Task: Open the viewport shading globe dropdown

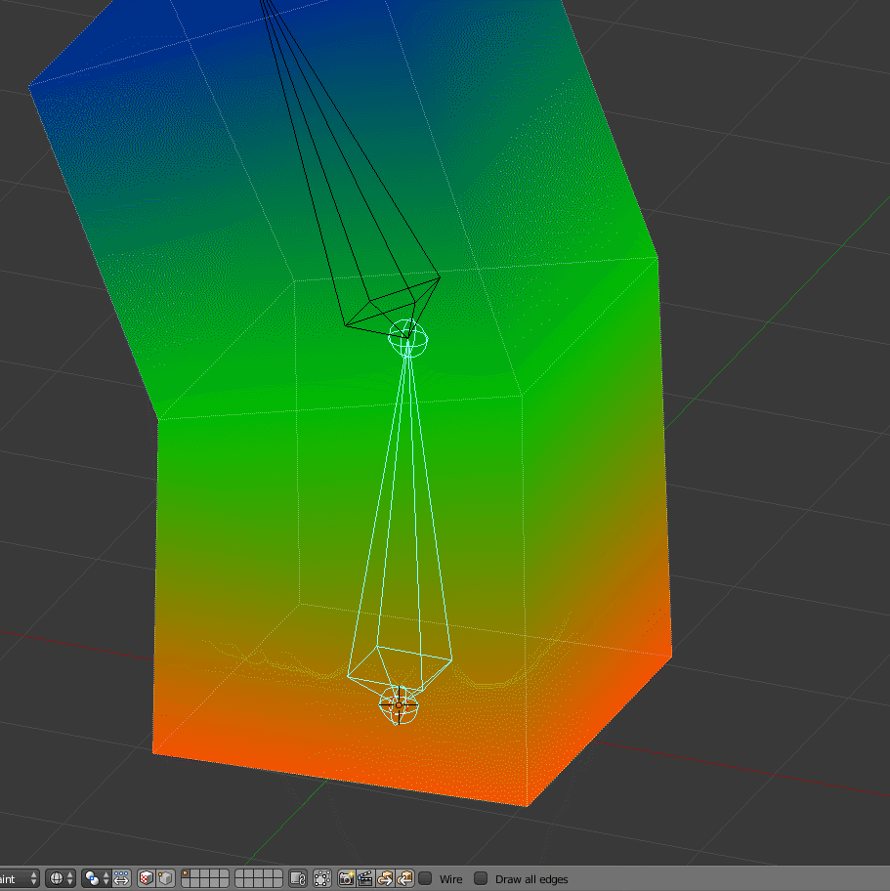Action: [x=61, y=878]
